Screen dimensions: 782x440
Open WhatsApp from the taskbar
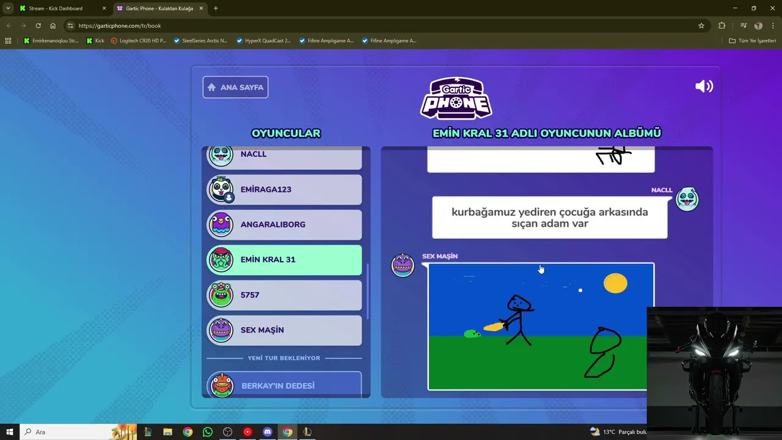tap(208, 432)
